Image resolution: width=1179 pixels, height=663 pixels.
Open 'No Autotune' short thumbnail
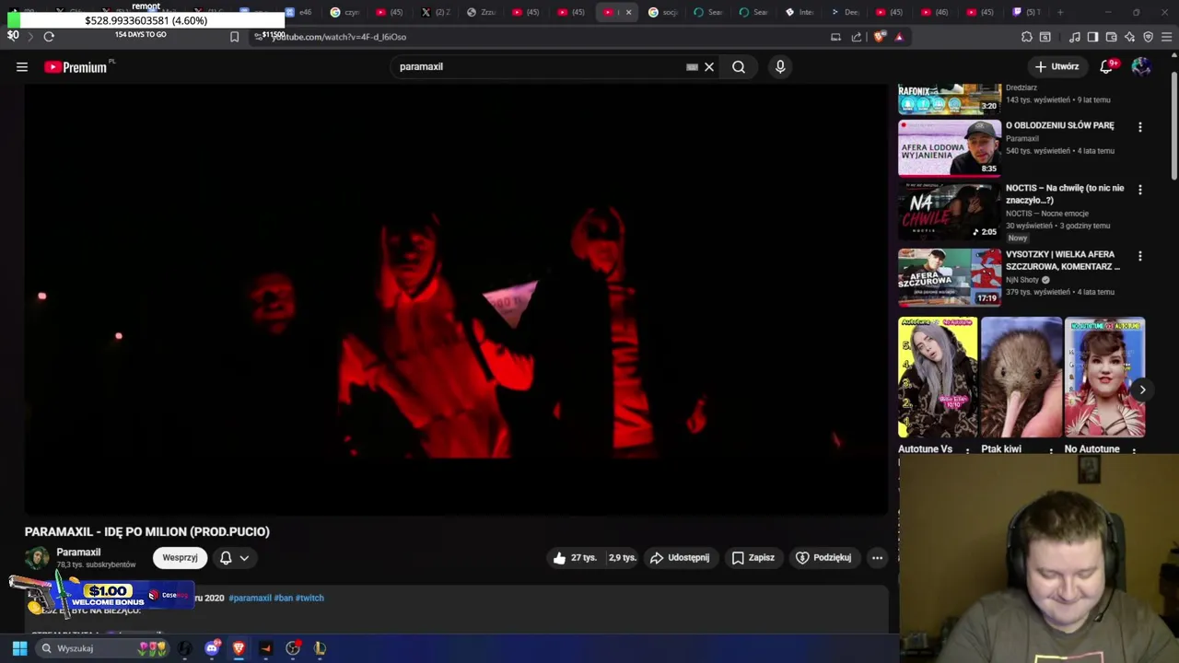coord(1104,378)
